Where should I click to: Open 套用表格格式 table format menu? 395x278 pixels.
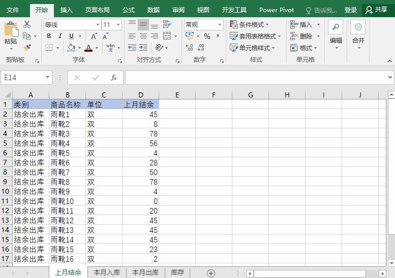(255, 36)
